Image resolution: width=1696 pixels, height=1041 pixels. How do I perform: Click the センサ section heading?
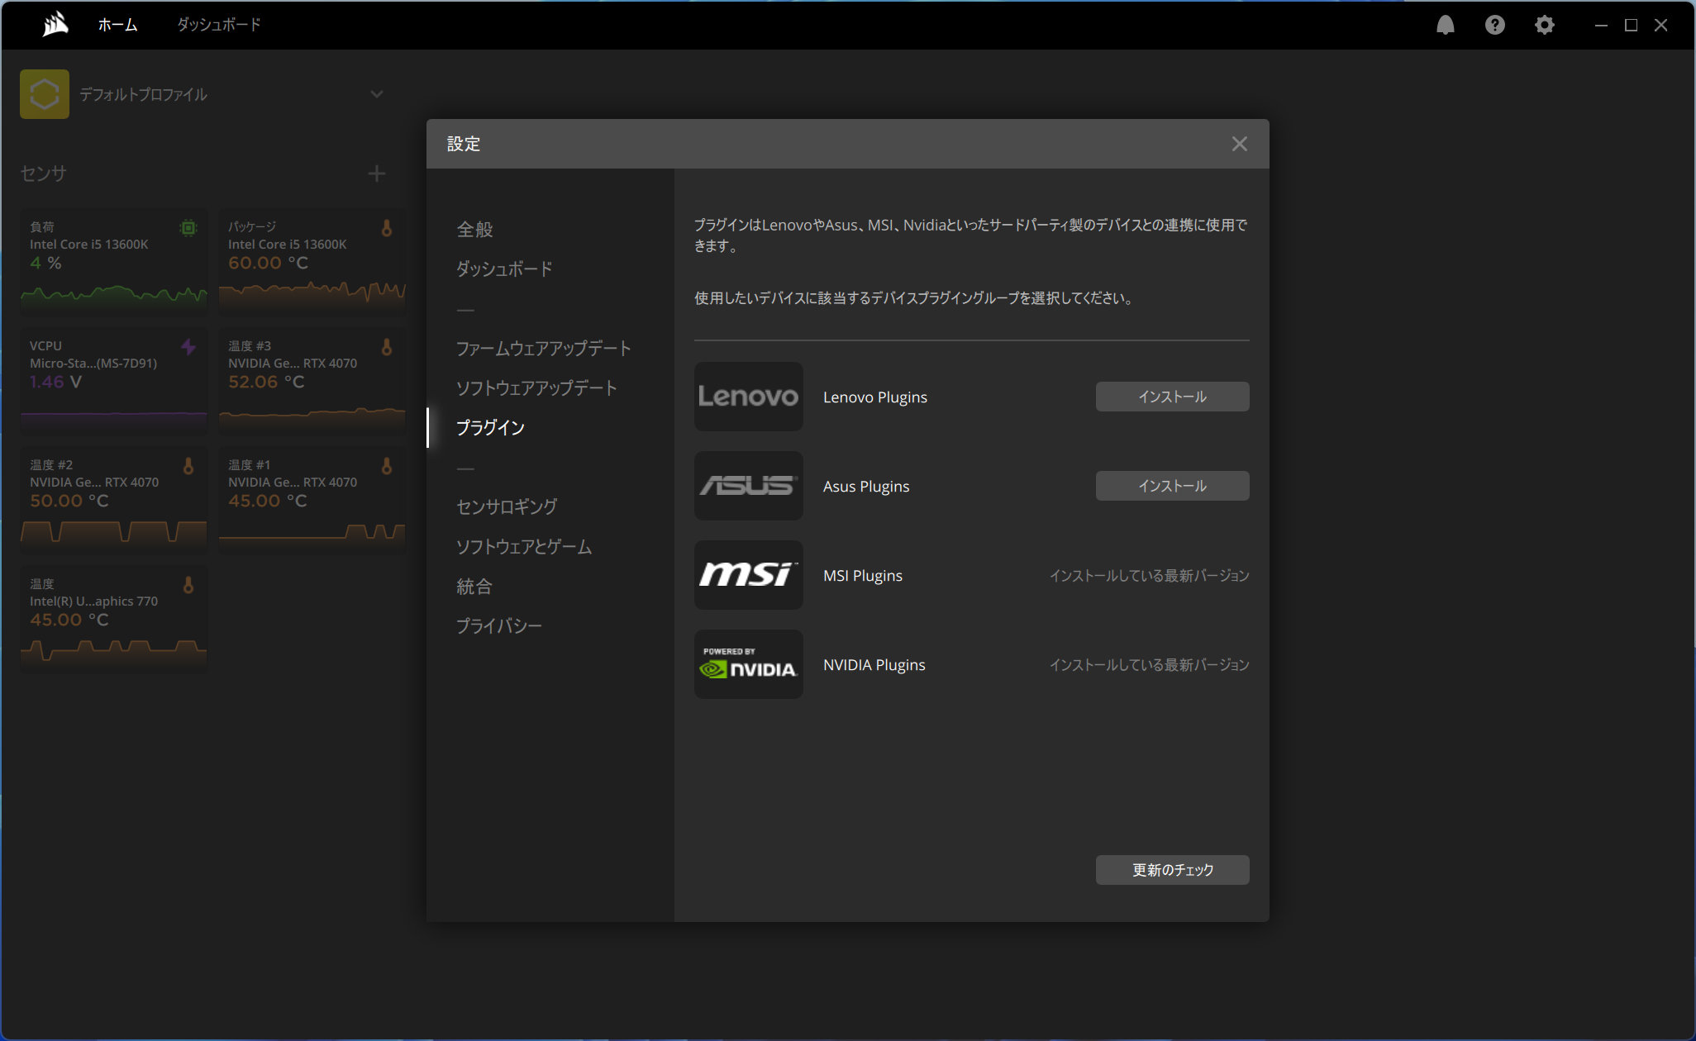coord(43,173)
